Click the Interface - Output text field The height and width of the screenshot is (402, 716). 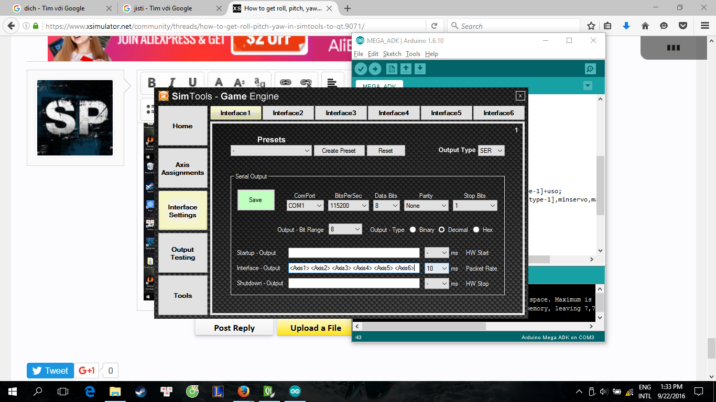pos(354,268)
